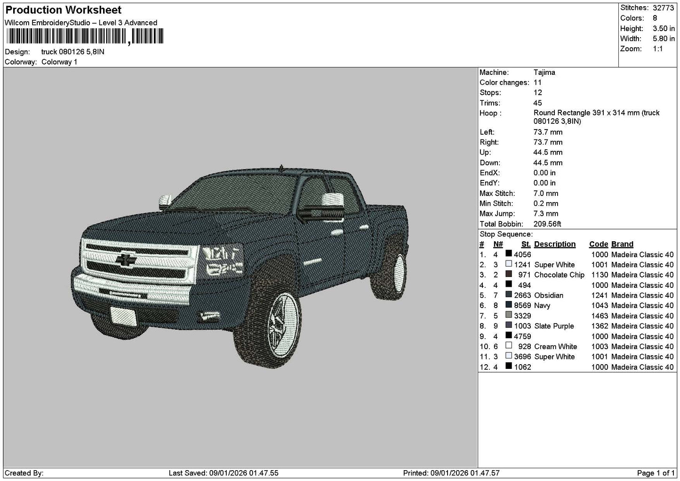
Task: Click the Max Jump value '7.3 mm'
Action: 546,214
